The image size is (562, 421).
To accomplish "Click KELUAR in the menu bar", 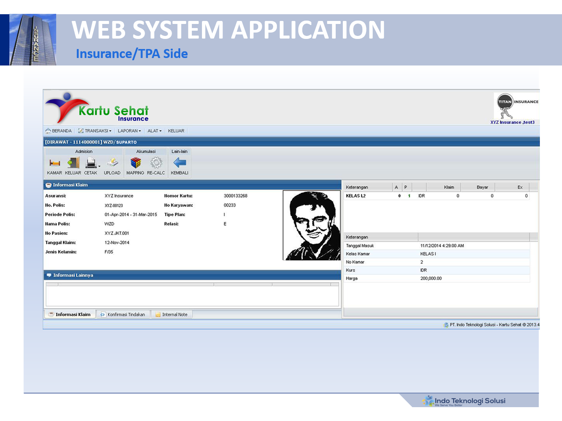I will click(176, 131).
